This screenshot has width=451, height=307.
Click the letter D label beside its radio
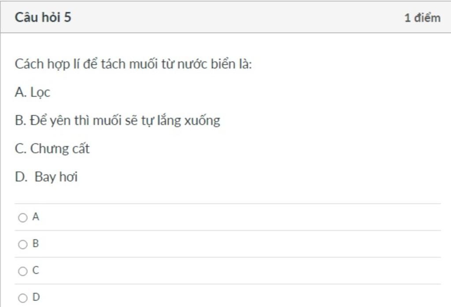tap(36, 297)
